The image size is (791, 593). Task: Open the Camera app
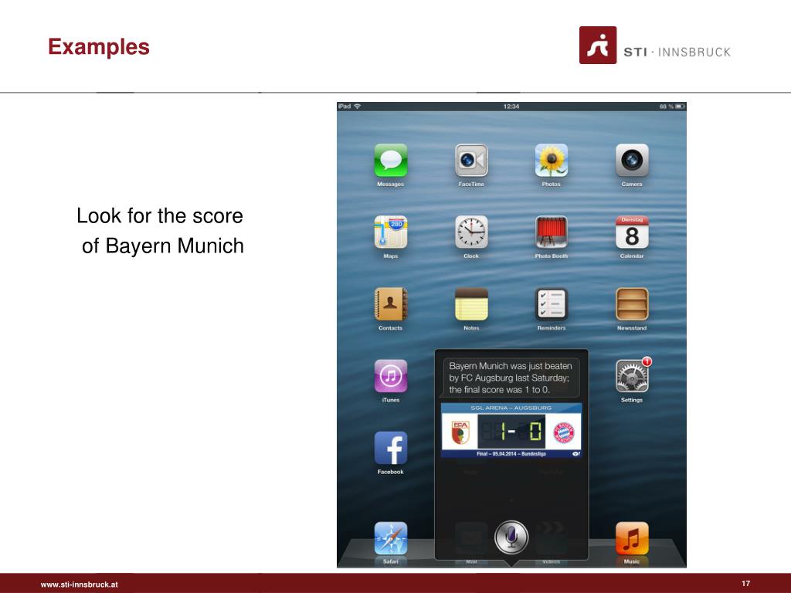[632, 161]
